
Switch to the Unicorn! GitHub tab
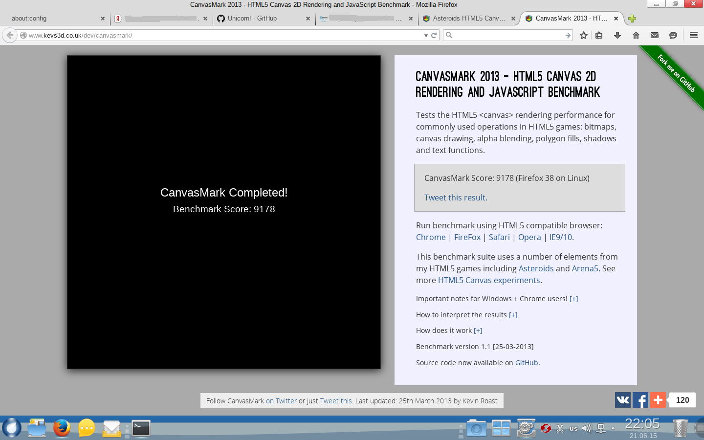click(x=264, y=19)
